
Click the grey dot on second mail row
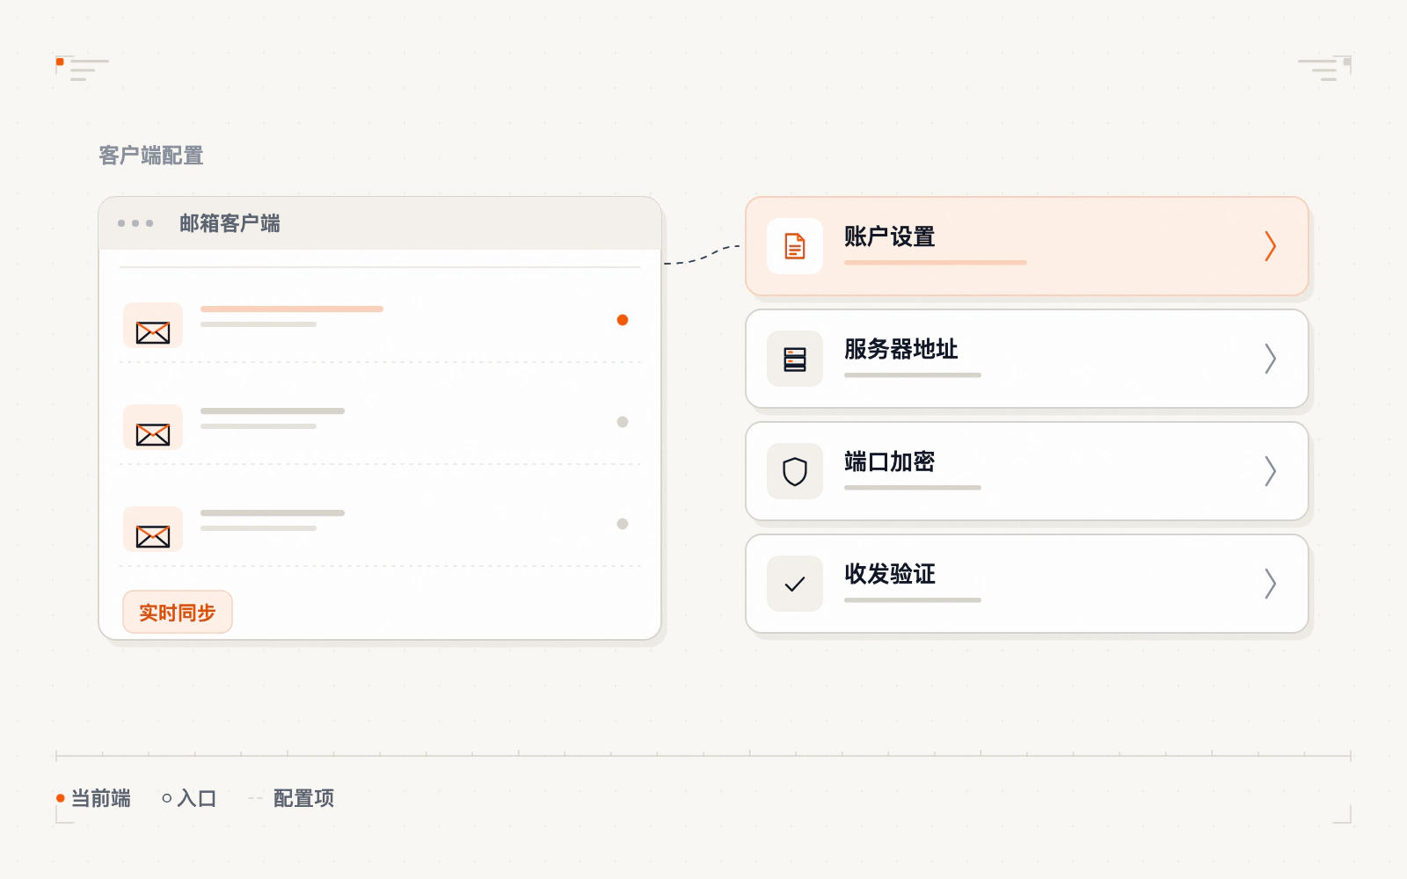tap(623, 422)
